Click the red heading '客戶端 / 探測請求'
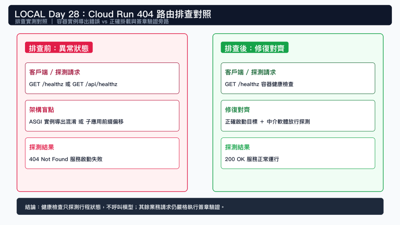The image size is (400, 225). pos(55,72)
